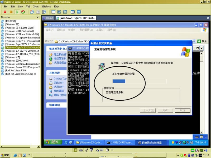Select [Windows Server 2003 Enterprise] favorite
The image size is (211, 158).
(x=23, y=67)
